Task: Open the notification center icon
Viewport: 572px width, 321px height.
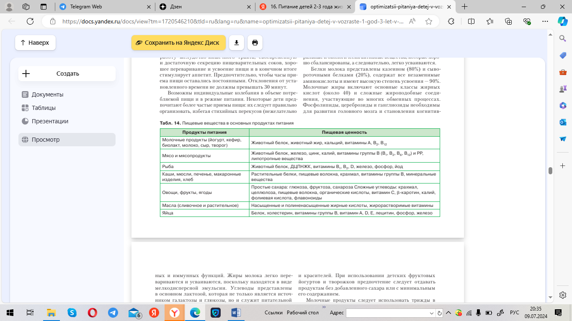Action: coord(558,313)
